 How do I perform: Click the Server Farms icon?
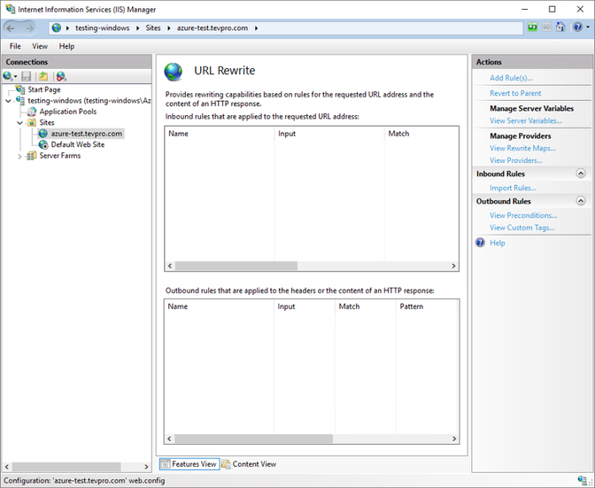click(31, 156)
